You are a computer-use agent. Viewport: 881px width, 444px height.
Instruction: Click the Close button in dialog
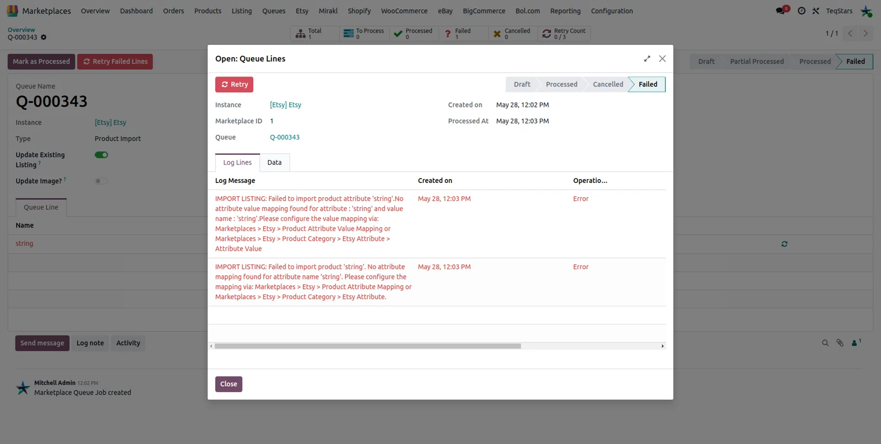click(229, 384)
